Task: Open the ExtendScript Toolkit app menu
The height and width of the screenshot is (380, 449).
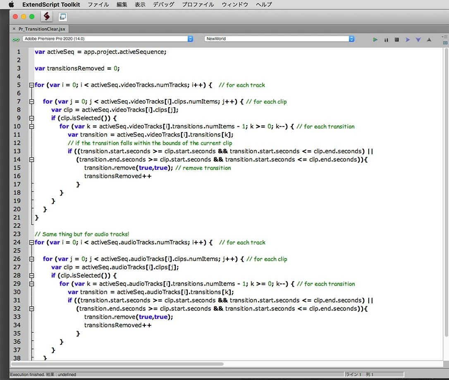Action: click(51, 4)
